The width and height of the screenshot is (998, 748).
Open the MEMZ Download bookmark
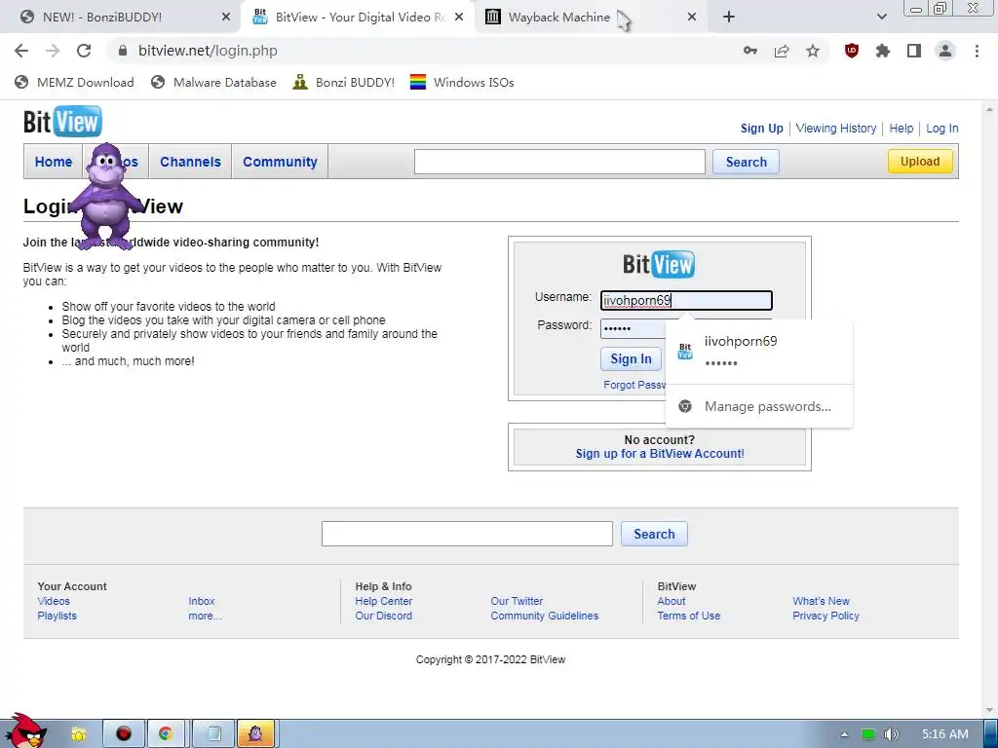point(74,82)
